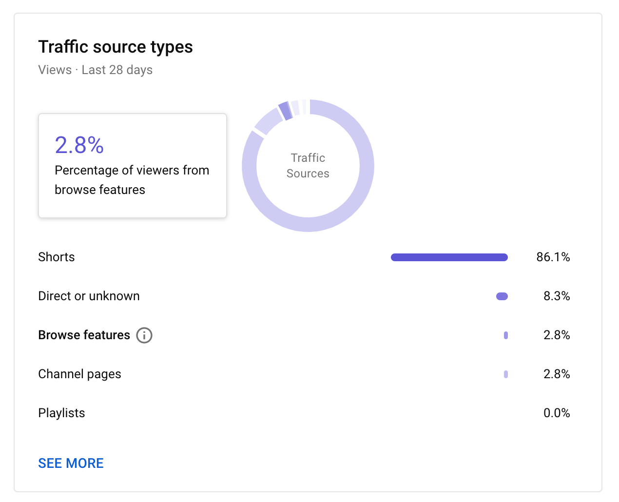Click the Browse features label
619x502 pixels.
click(x=84, y=335)
